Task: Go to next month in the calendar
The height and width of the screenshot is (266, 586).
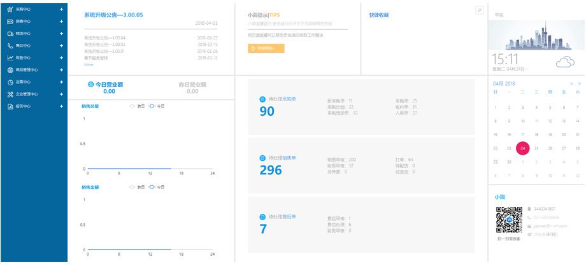Action: (579, 83)
